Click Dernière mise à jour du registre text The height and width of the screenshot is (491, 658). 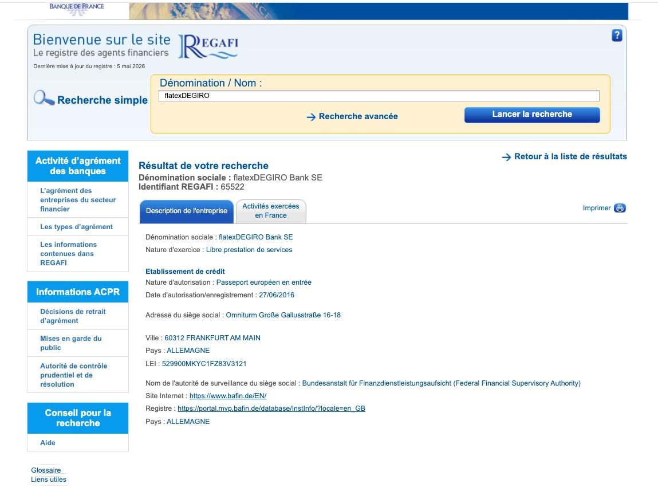tap(89, 66)
